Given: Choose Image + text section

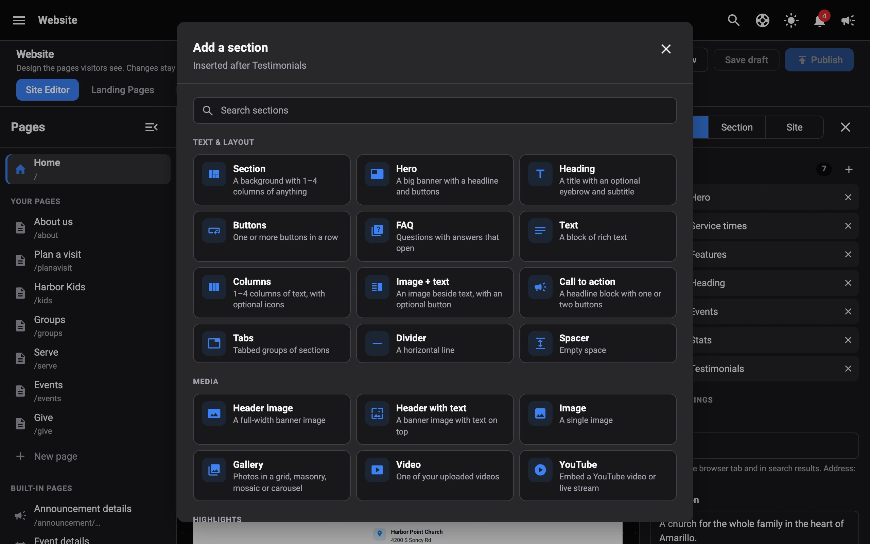Looking at the screenshot, I should click(x=435, y=292).
